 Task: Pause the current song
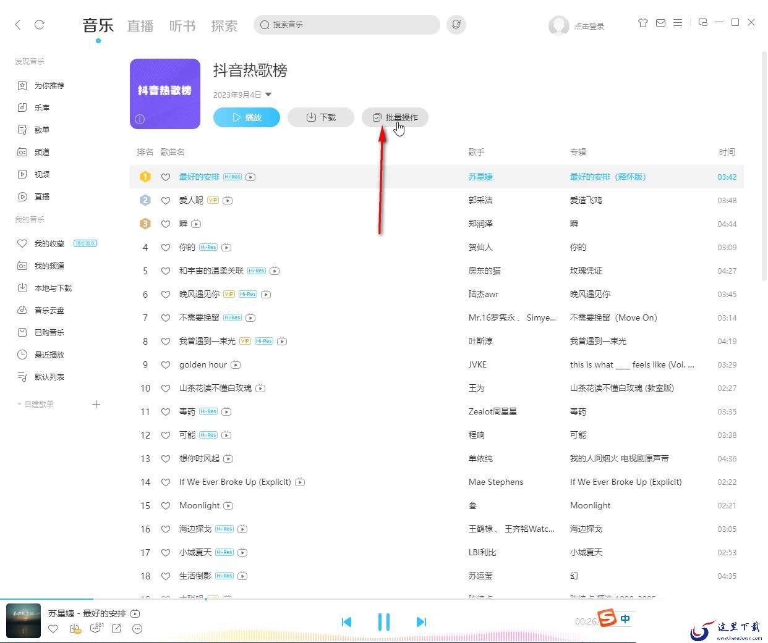pyautogui.click(x=384, y=622)
